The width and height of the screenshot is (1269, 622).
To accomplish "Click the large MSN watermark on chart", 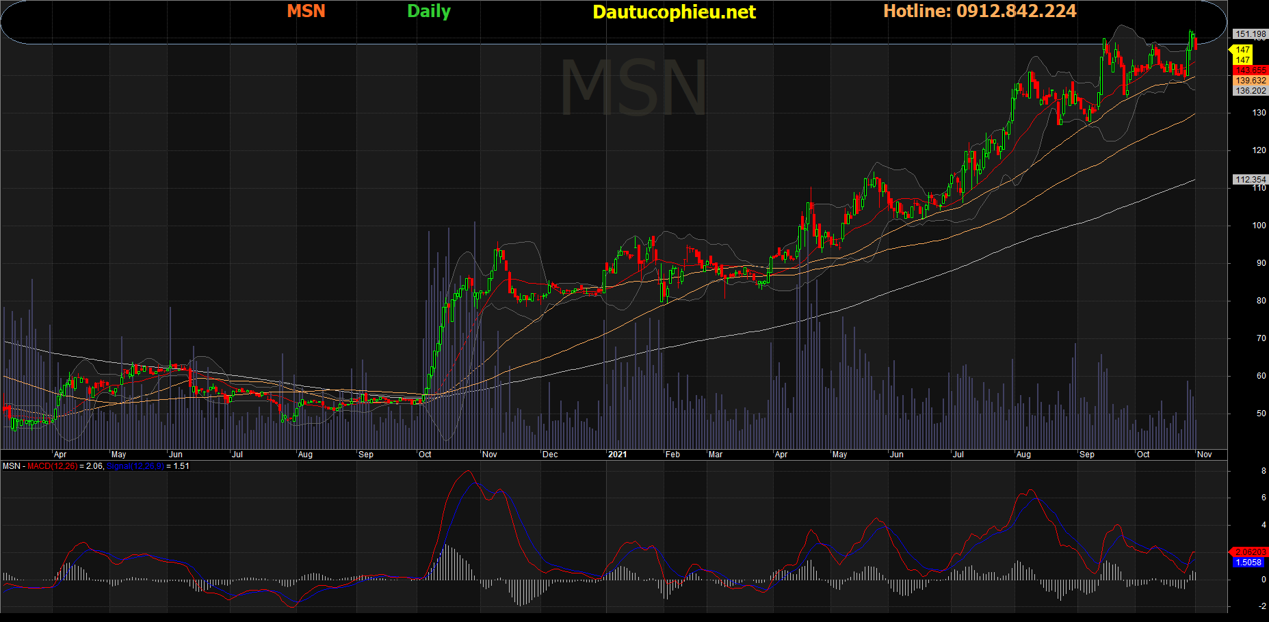I will click(634, 87).
